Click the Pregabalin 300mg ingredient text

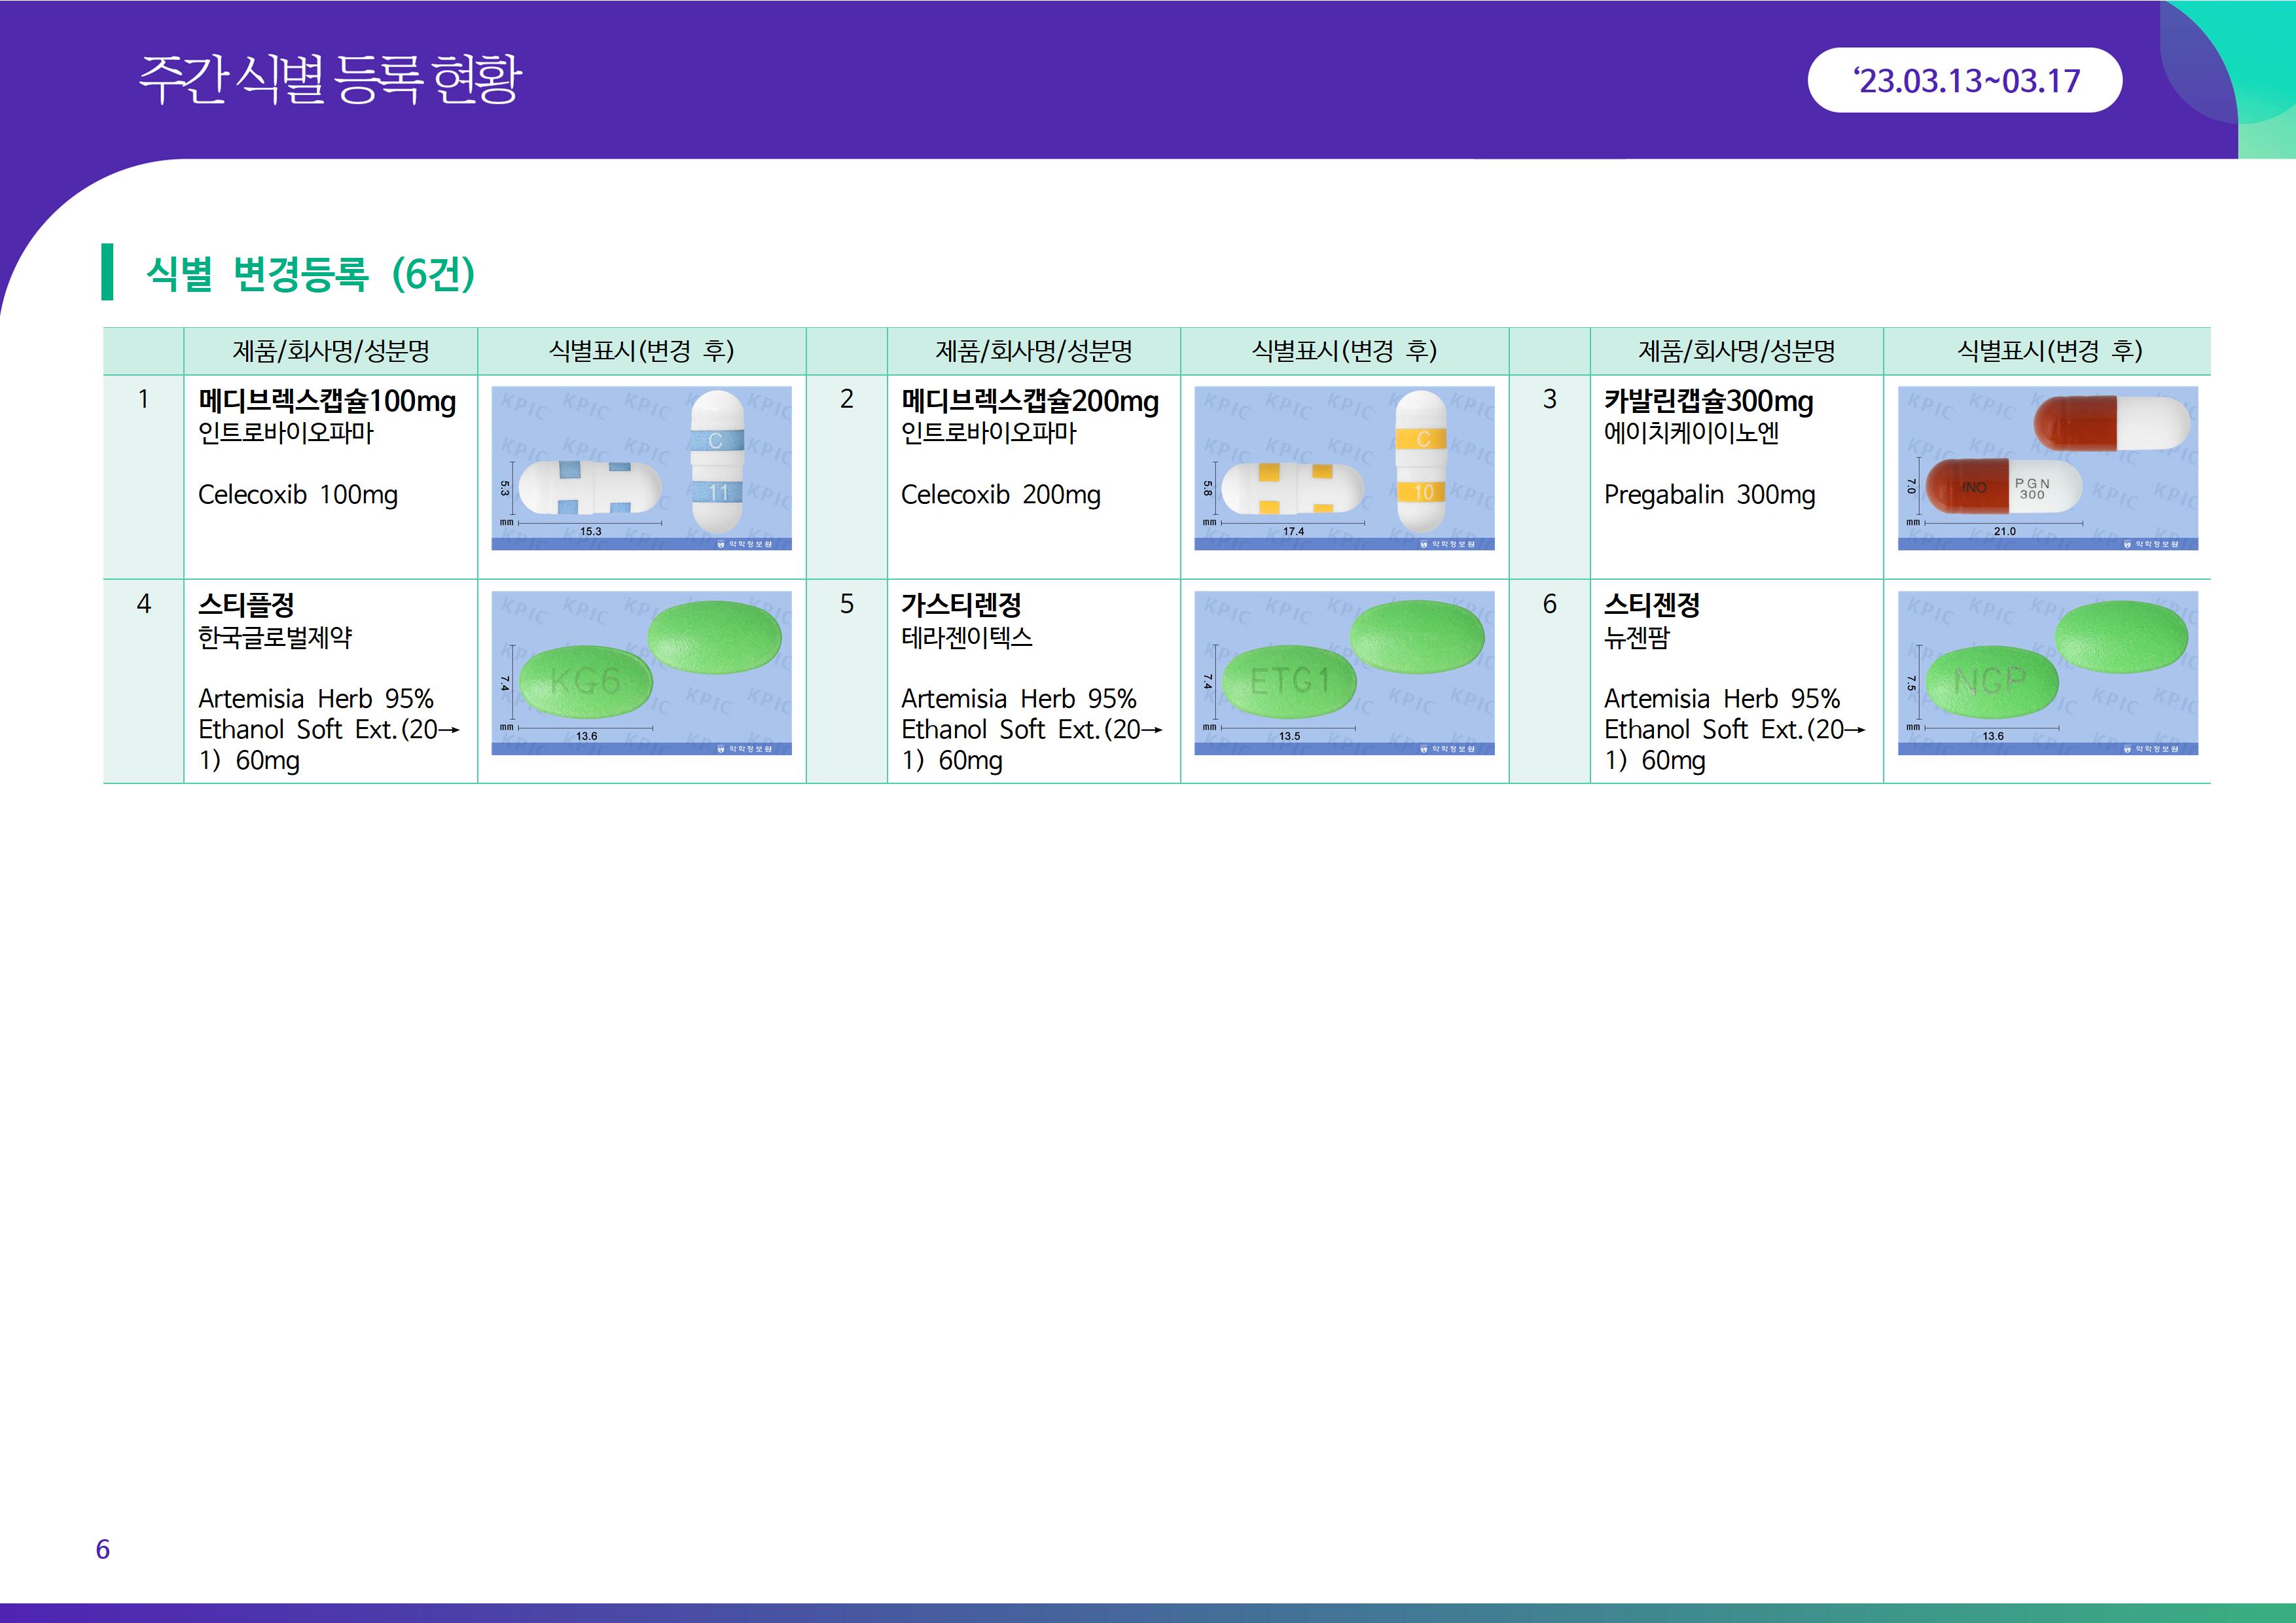coord(1709,495)
